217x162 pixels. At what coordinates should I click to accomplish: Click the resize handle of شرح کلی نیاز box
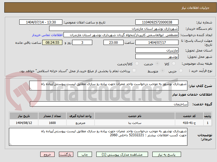(x=31, y=89)
